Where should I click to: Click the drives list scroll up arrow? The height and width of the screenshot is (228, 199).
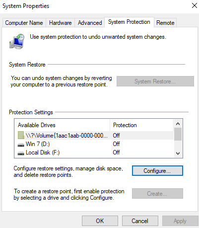point(178,124)
